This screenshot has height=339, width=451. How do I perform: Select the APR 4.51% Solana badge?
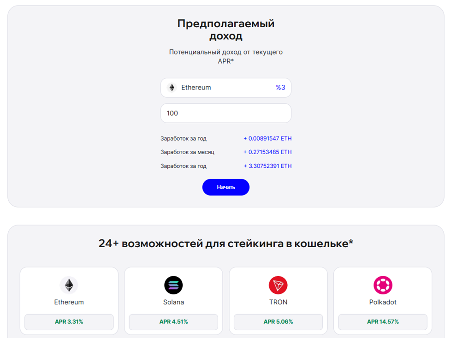173,322
